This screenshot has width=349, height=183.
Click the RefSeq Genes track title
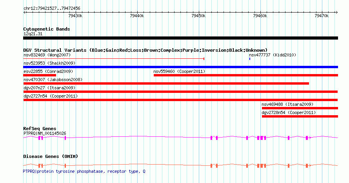tap(40, 129)
